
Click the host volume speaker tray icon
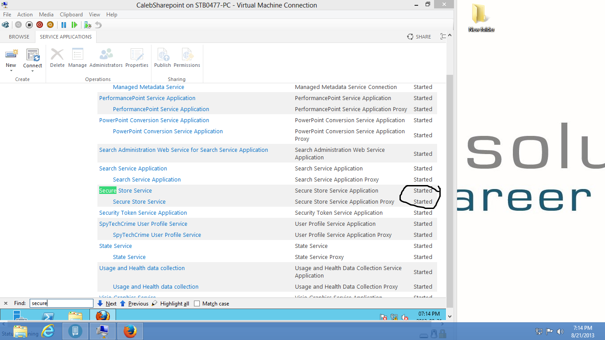(560, 331)
